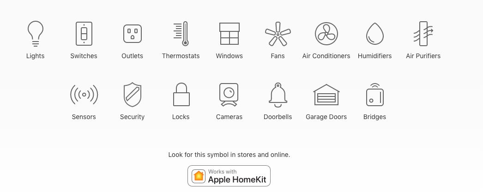The width and height of the screenshot is (483, 192).
Task: Choose the Thermostats thermometer icon
Action: [x=181, y=34]
